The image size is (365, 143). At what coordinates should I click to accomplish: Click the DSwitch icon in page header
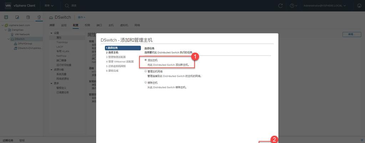51,18
